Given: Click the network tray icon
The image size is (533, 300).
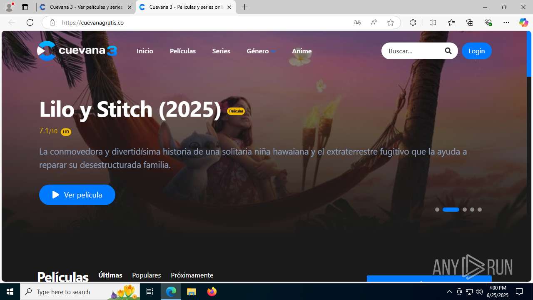Looking at the screenshot, I should tap(469, 292).
